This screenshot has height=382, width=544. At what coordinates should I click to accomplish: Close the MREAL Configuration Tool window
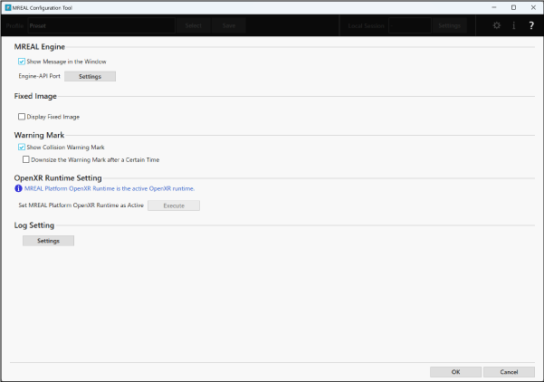[533, 7]
